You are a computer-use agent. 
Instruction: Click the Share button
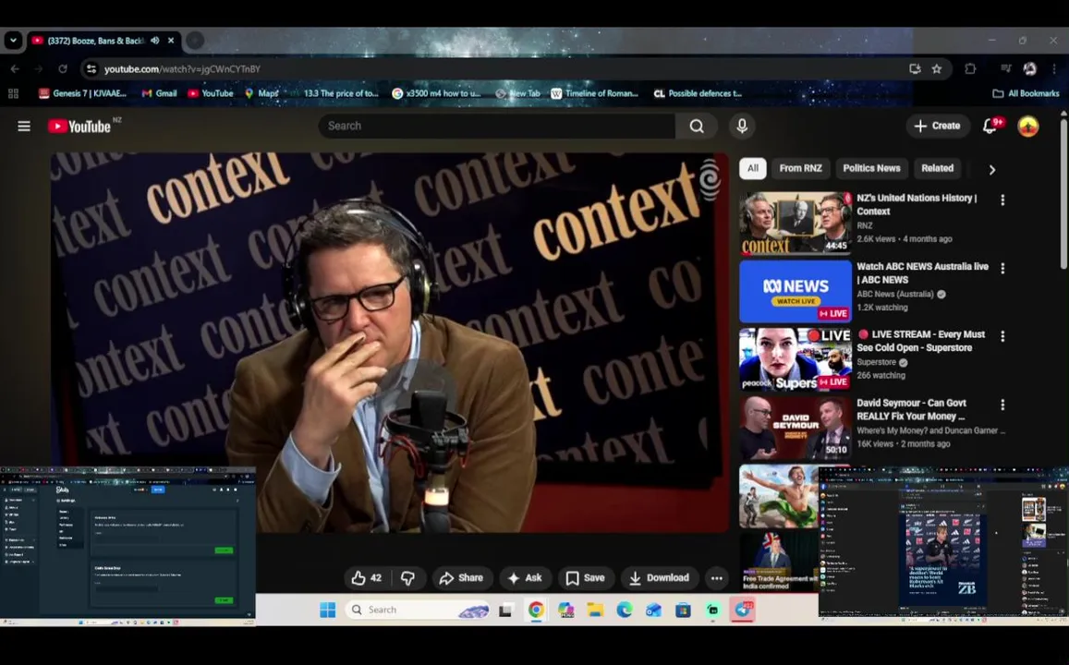[x=462, y=578]
